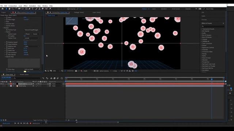Viewport: 234px width, 131px height.
Task: Select the Roto Brush tool
Action: tap(46, 9)
